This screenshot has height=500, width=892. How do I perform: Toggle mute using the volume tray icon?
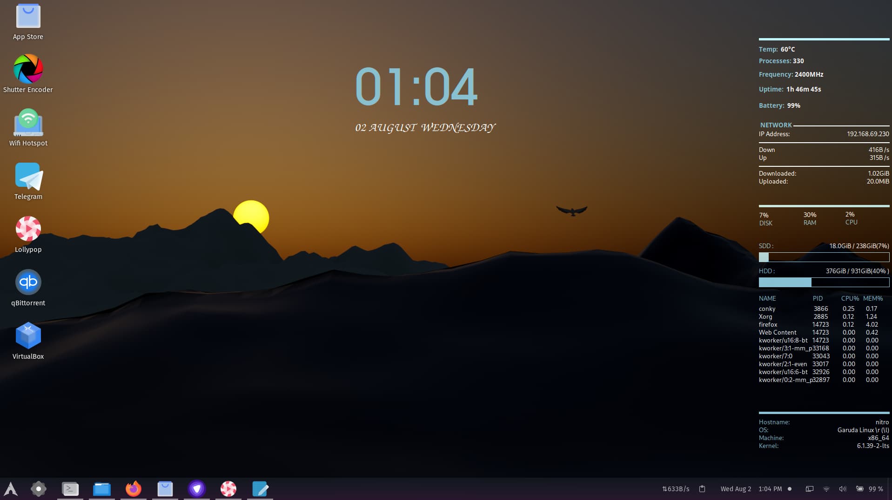coord(842,488)
